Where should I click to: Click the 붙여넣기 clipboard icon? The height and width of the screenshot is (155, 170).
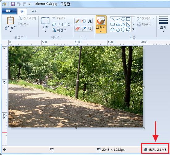[11, 20]
